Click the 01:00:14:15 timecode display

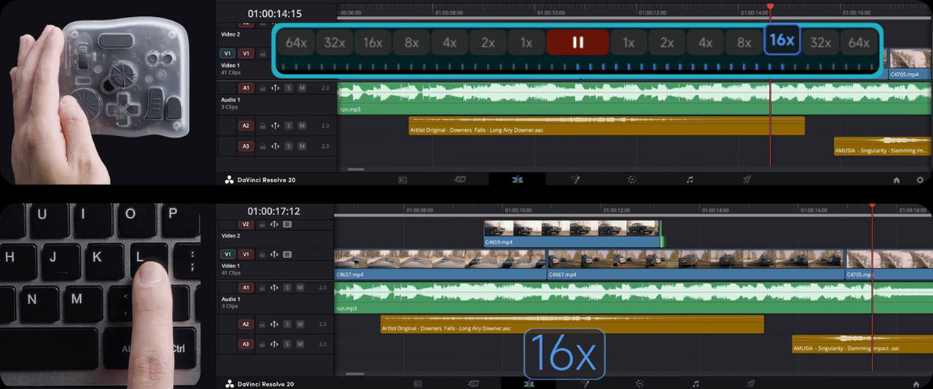[x=274, y=13]
